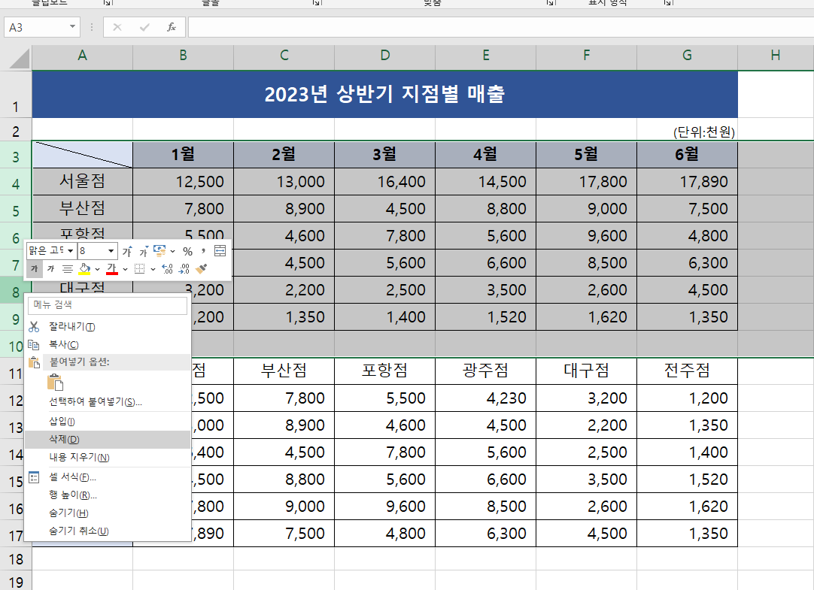
Task: Choose 삭제(D) from context menu
Action: [x=108, y=439]
